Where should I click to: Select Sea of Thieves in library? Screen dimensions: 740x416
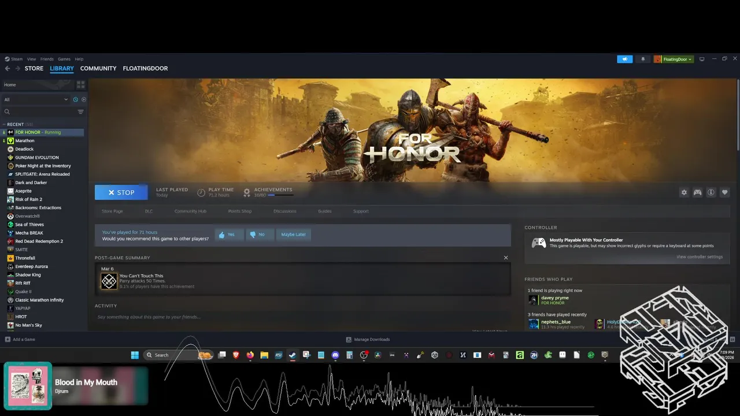tap(29, 224)
